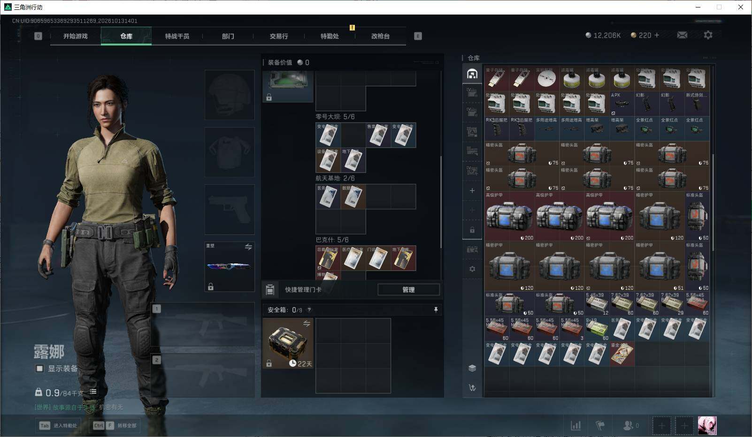
Task: Click the 进入特勤处 button
Action: pos(58,425)
